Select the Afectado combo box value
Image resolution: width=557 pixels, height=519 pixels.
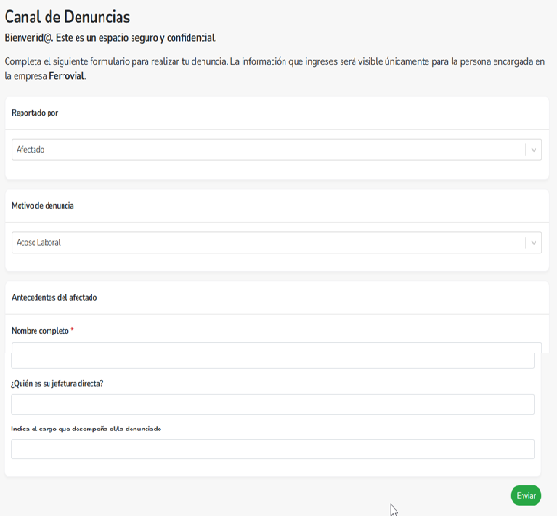(x=30, y=150)
